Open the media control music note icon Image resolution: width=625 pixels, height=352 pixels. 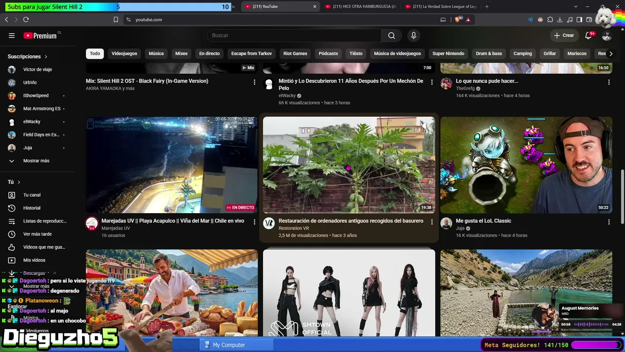[569, 20]
